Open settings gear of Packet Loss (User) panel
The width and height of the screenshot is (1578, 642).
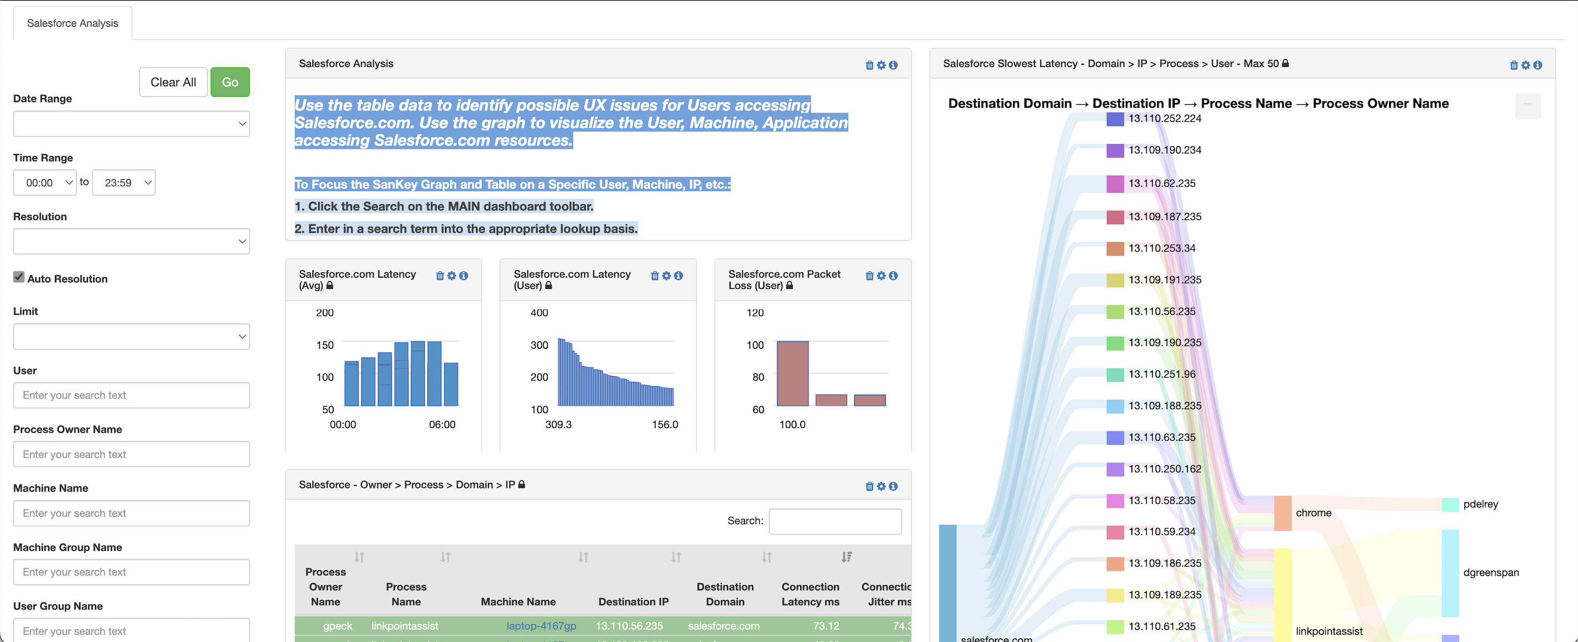(881, 276)
